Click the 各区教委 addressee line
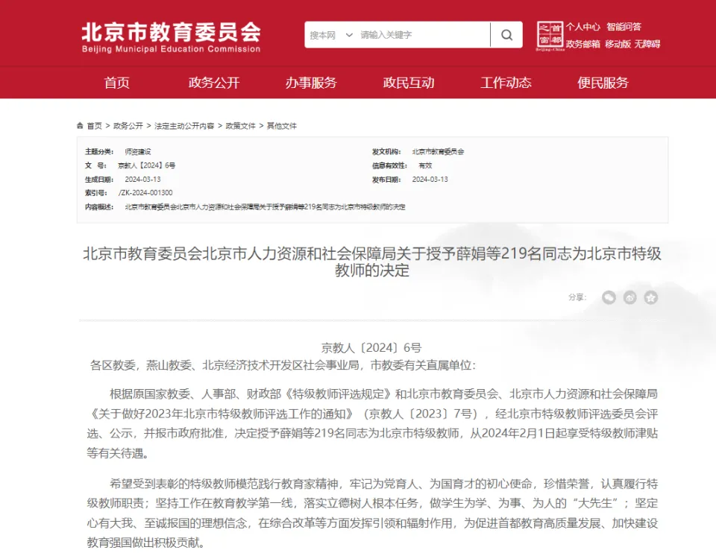This screenshot has height=553, width=716. point(283,365)
